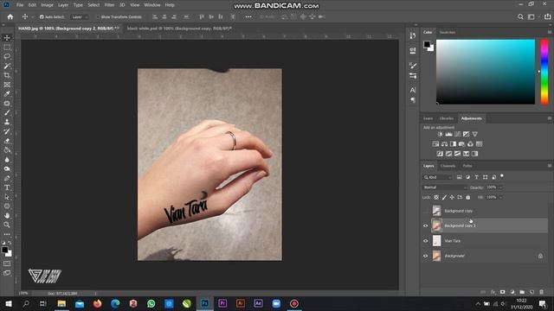Add a Black & White adjustment

click(x=453, y=144)
